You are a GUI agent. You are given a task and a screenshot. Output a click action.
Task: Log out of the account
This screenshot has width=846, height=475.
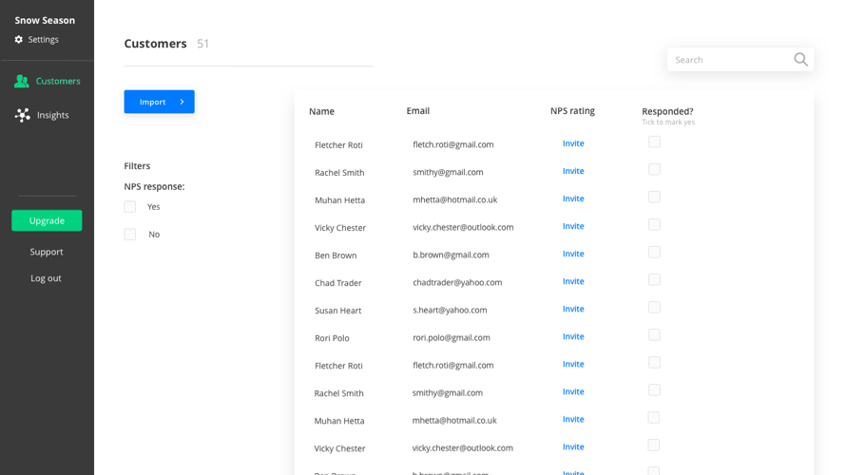[46, 278]
